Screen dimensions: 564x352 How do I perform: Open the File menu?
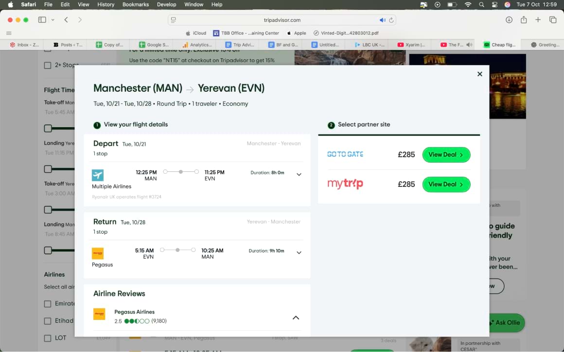tap(48, 4)
